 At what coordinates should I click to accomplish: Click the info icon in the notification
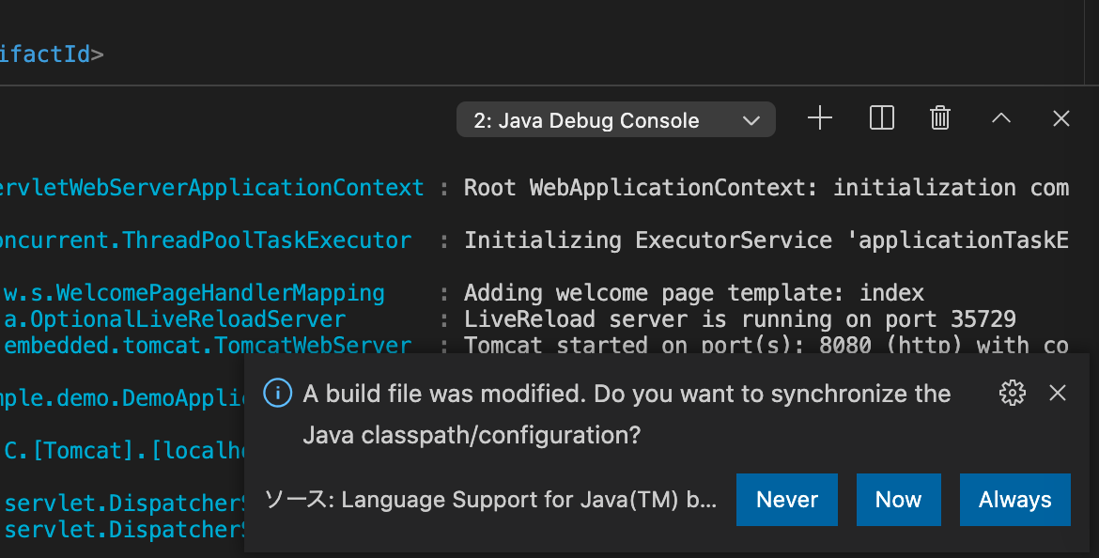click(x=278, y=393)
